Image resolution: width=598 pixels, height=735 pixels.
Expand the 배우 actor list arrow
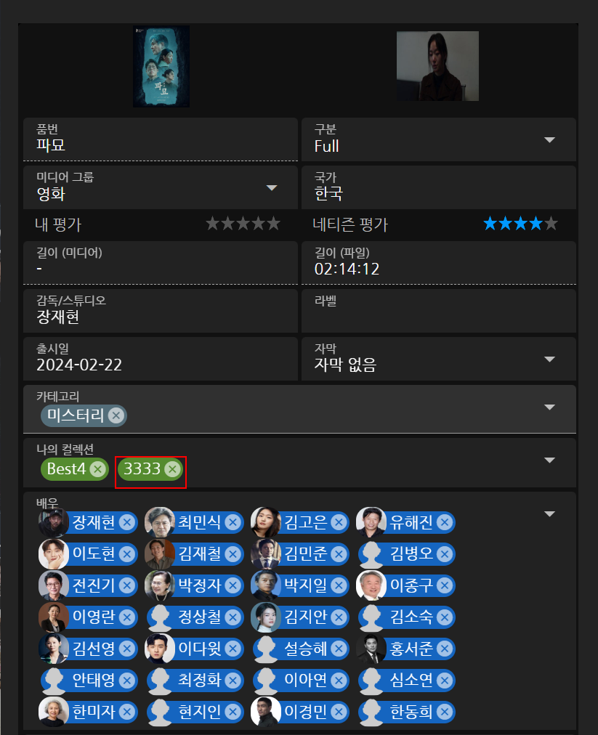(x=549, y=513)
